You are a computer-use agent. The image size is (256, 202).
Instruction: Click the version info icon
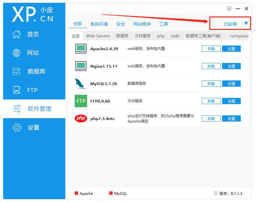point(216,193)
